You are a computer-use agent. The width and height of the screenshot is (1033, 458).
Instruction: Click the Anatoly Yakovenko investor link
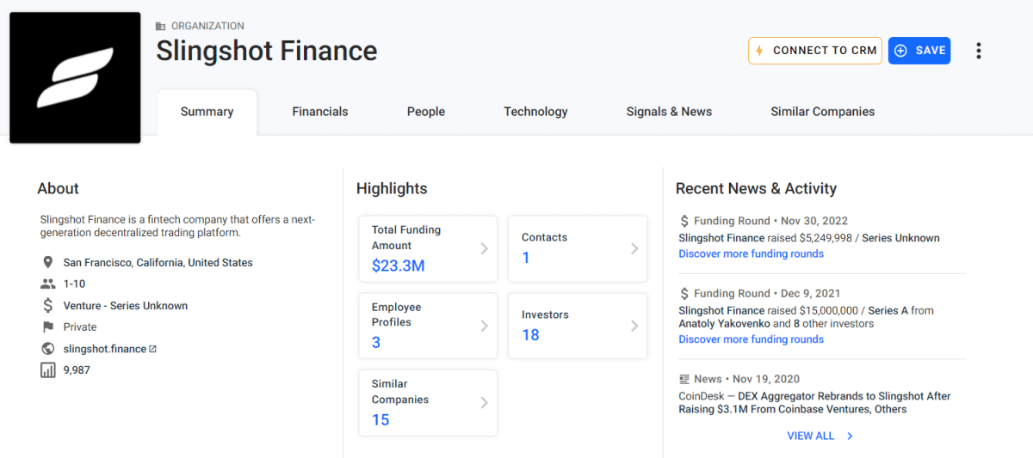724,324
